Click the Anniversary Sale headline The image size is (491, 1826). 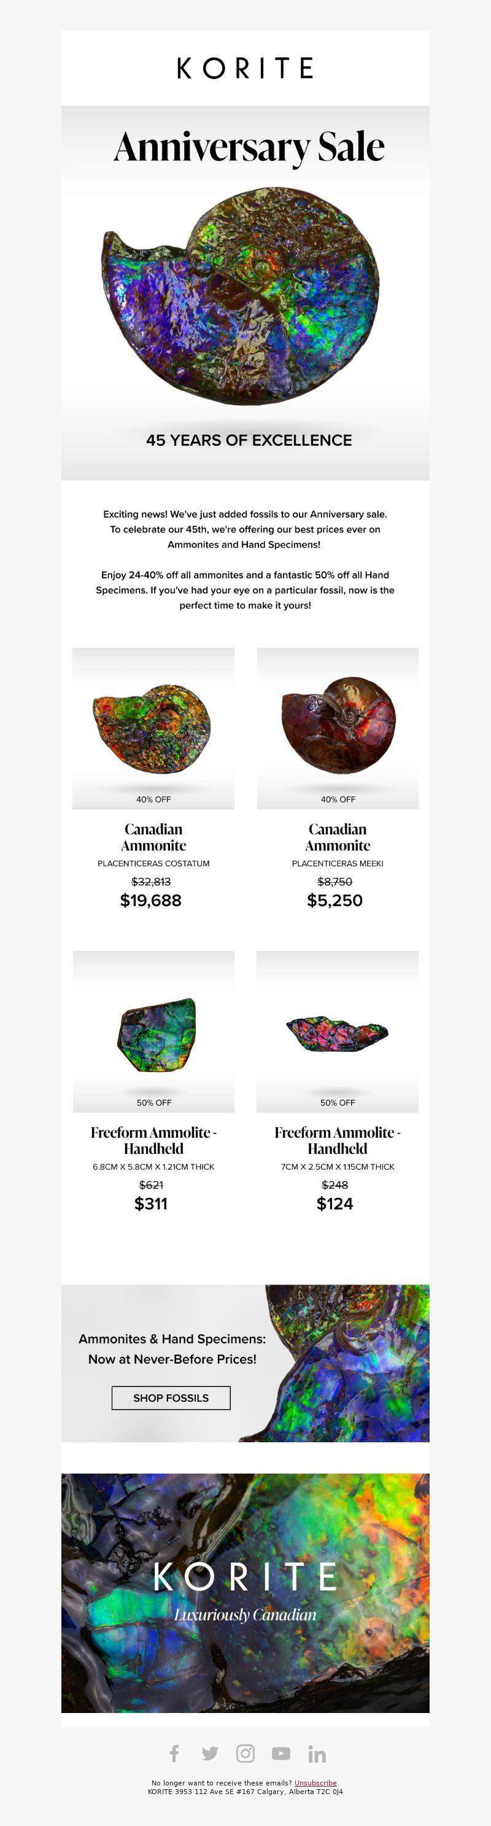(x=249, y=147)
